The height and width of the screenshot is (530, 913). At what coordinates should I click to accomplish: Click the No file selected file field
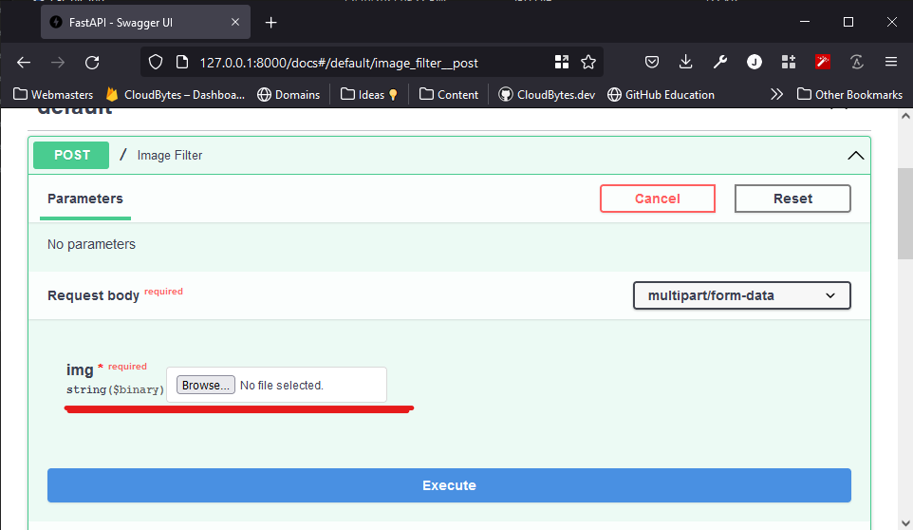[282, 386]
